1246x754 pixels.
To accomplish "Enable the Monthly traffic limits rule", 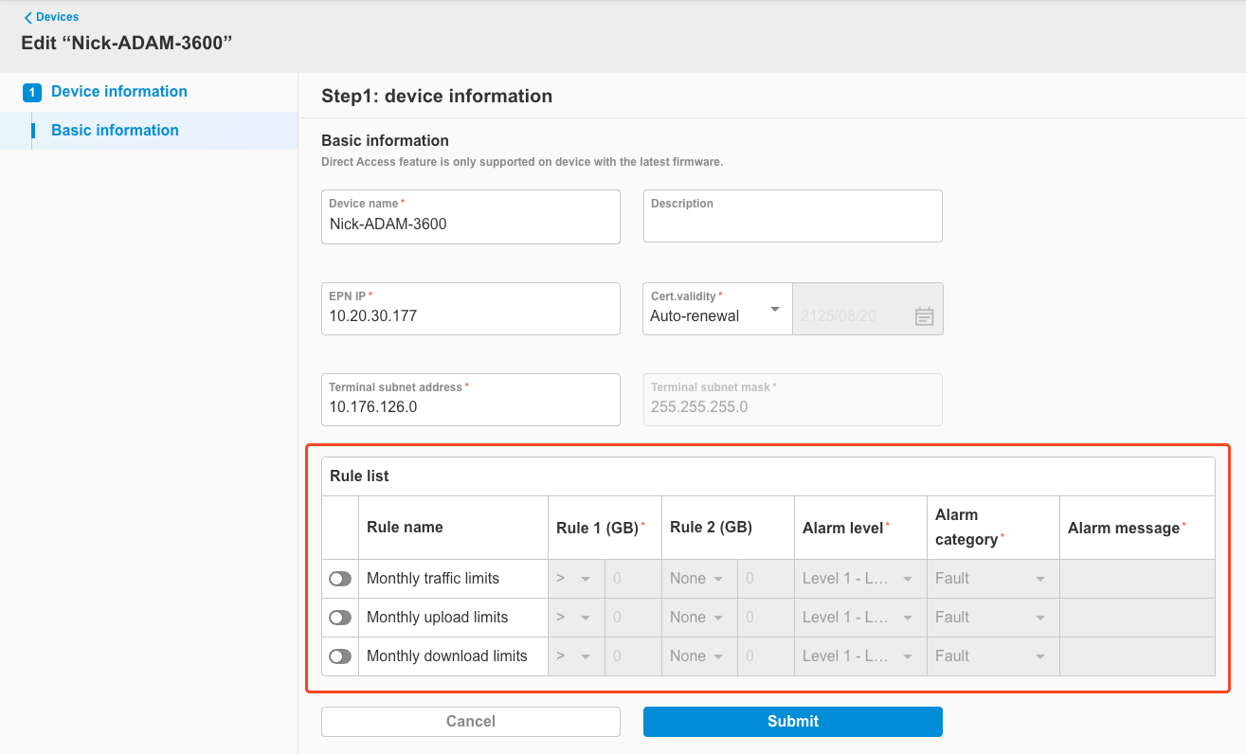I will (x=339, y=578).
